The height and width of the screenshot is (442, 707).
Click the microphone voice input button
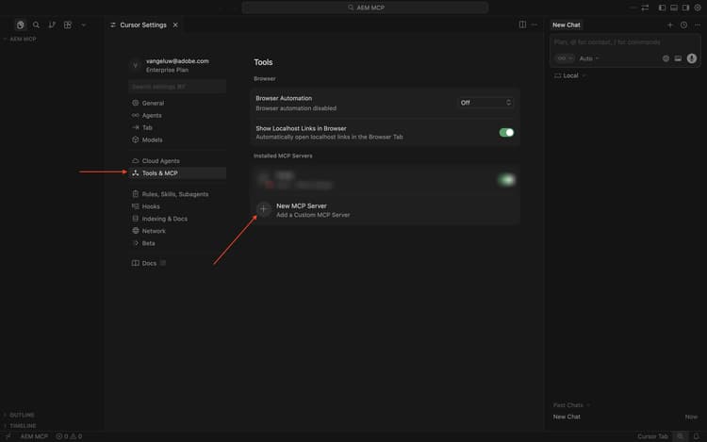[x=692, y=58]
